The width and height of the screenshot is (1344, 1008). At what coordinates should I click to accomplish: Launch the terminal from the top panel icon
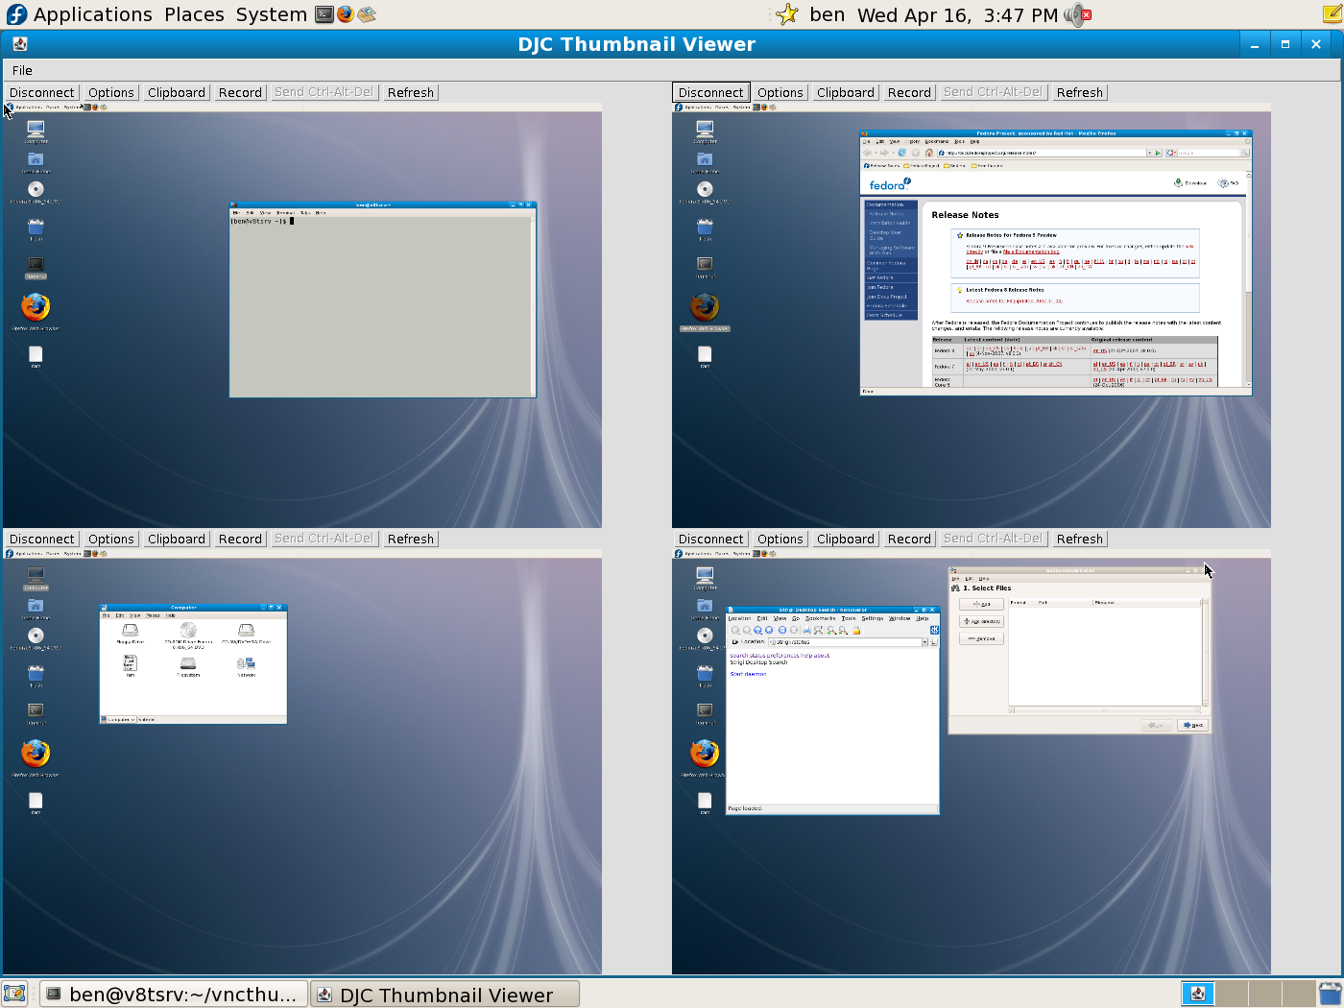pos(324,14)
